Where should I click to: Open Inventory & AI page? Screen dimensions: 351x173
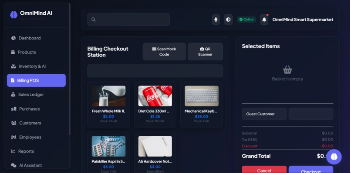click(x=36, y=66)
